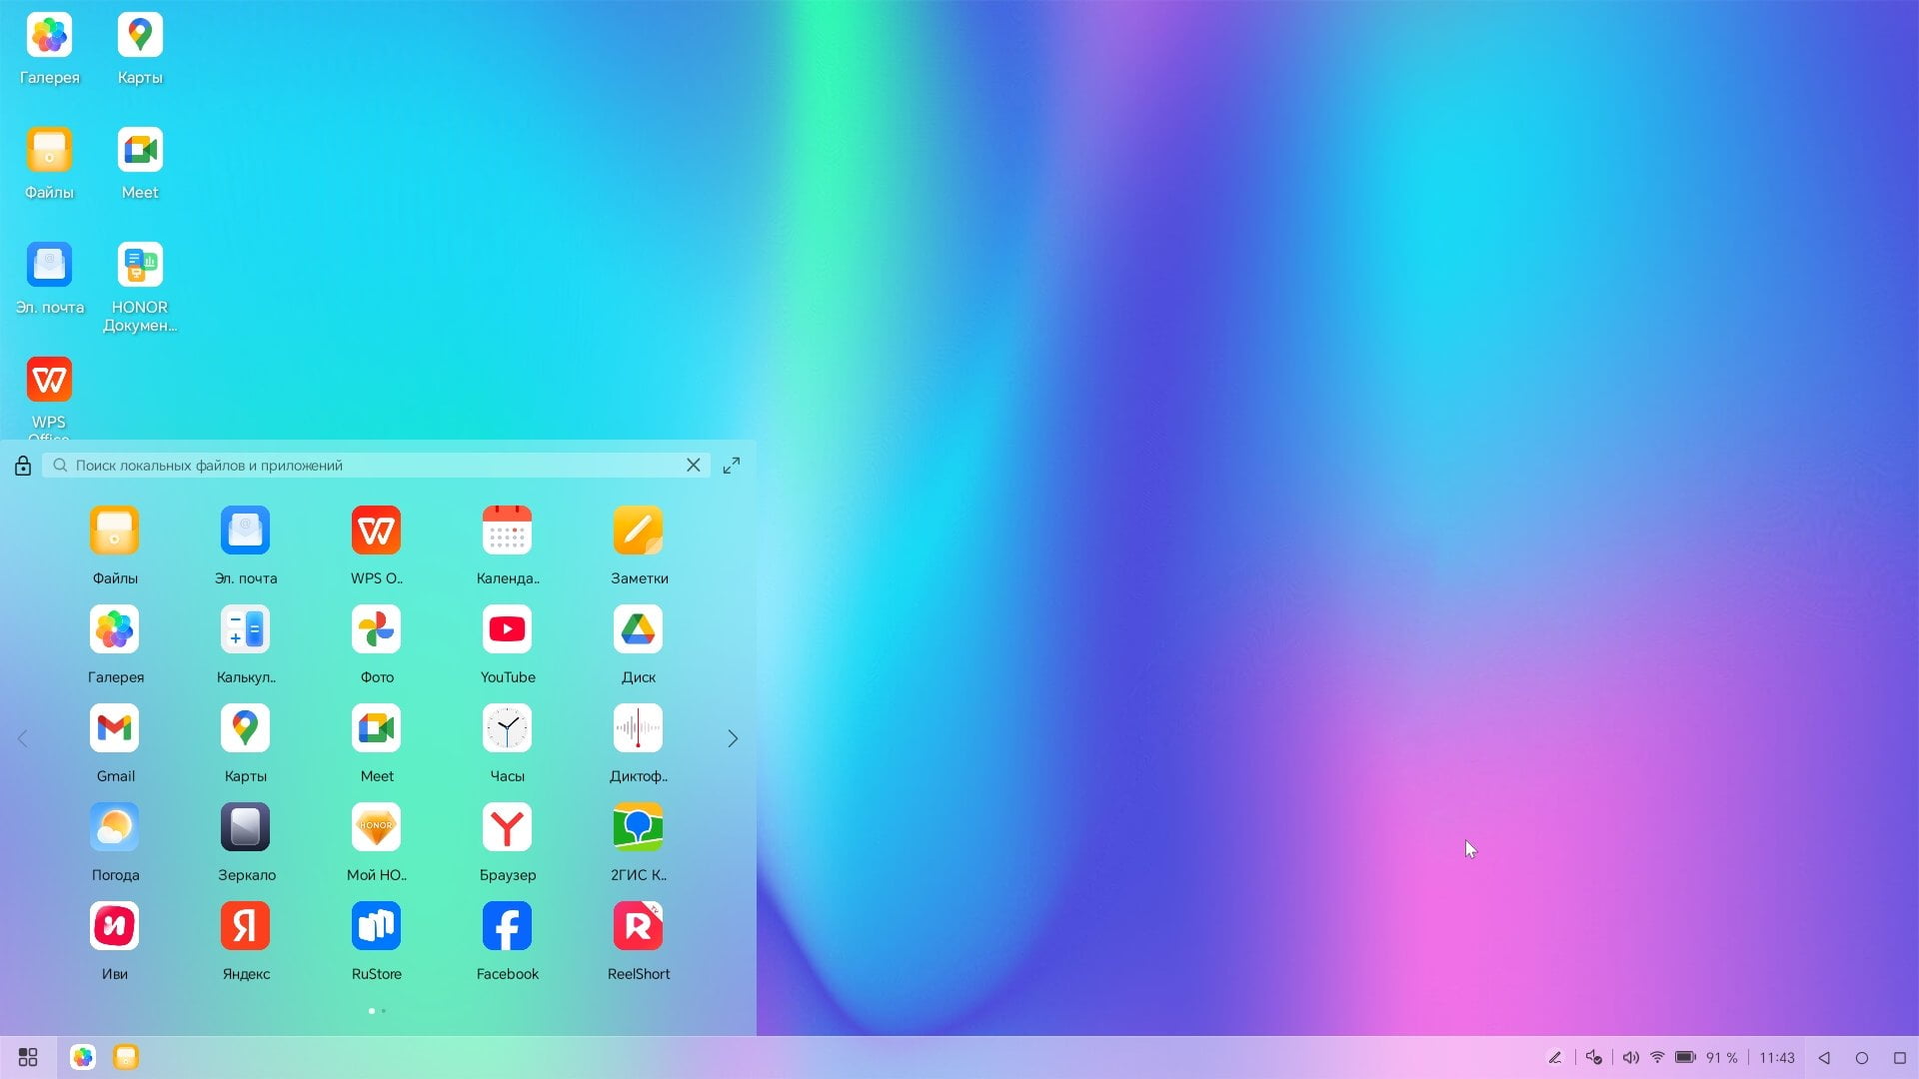Image resolution: width=1919 pixels, height=1079 pixels.
Task: Open the Зеркало app
Action: (246, 841)
